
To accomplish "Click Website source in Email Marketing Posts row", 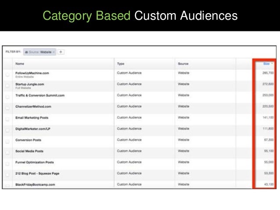I will 183,117.
